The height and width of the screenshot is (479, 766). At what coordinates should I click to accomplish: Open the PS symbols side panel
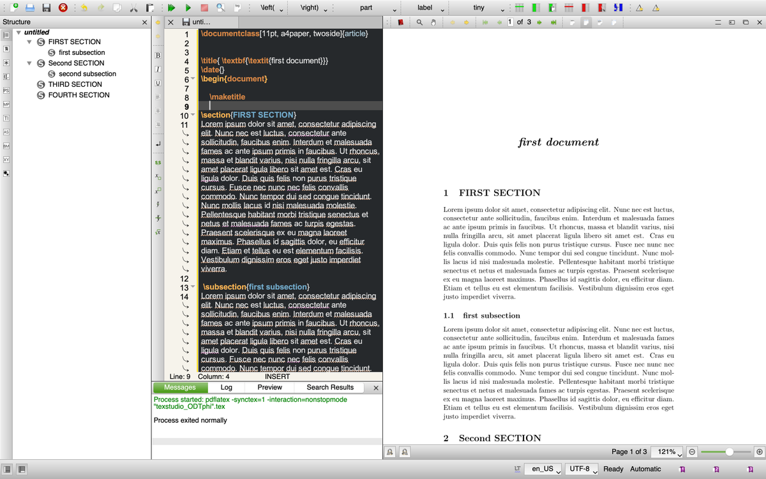point(6,90)
